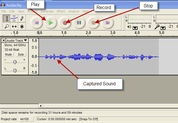Click the track pan L/R slider handle
This screenshot has width=178, height=123.
(15, 71)
